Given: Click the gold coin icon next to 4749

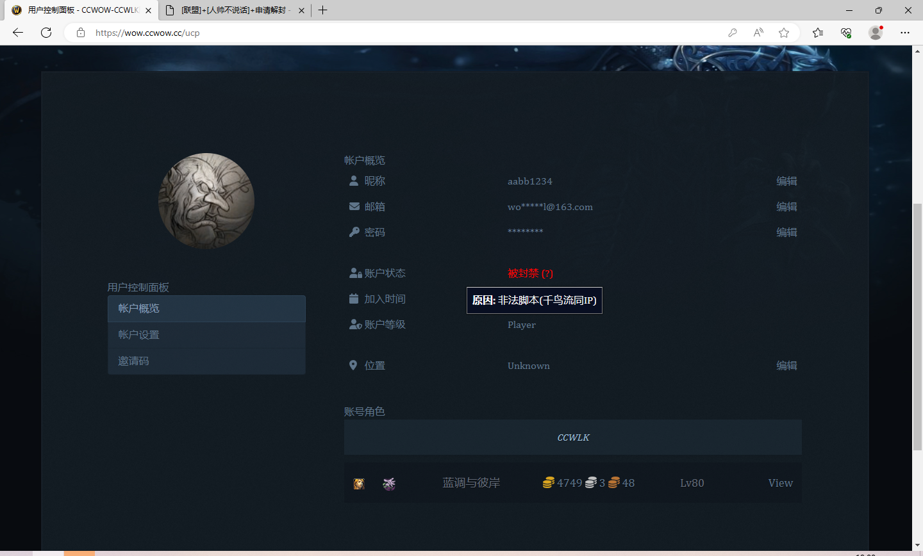Looking at the screenshot, I should tap(548, 482).
